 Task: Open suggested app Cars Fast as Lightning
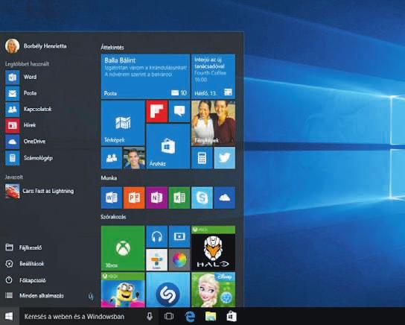[x=39, y=191]
